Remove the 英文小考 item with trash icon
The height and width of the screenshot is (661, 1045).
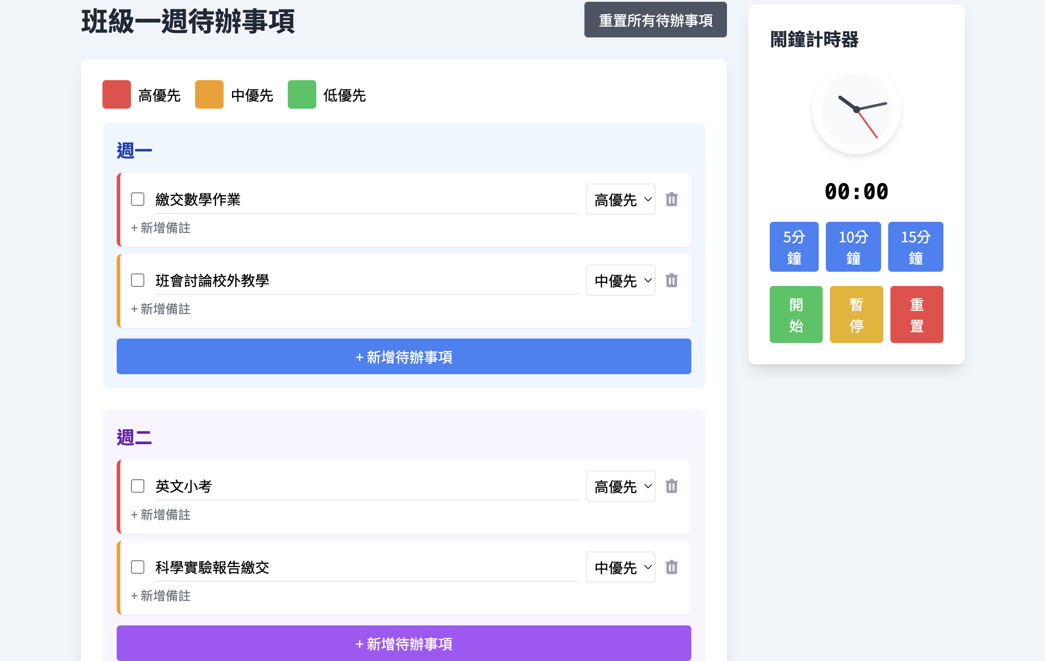pyautogui.click(x=671, y=486)
